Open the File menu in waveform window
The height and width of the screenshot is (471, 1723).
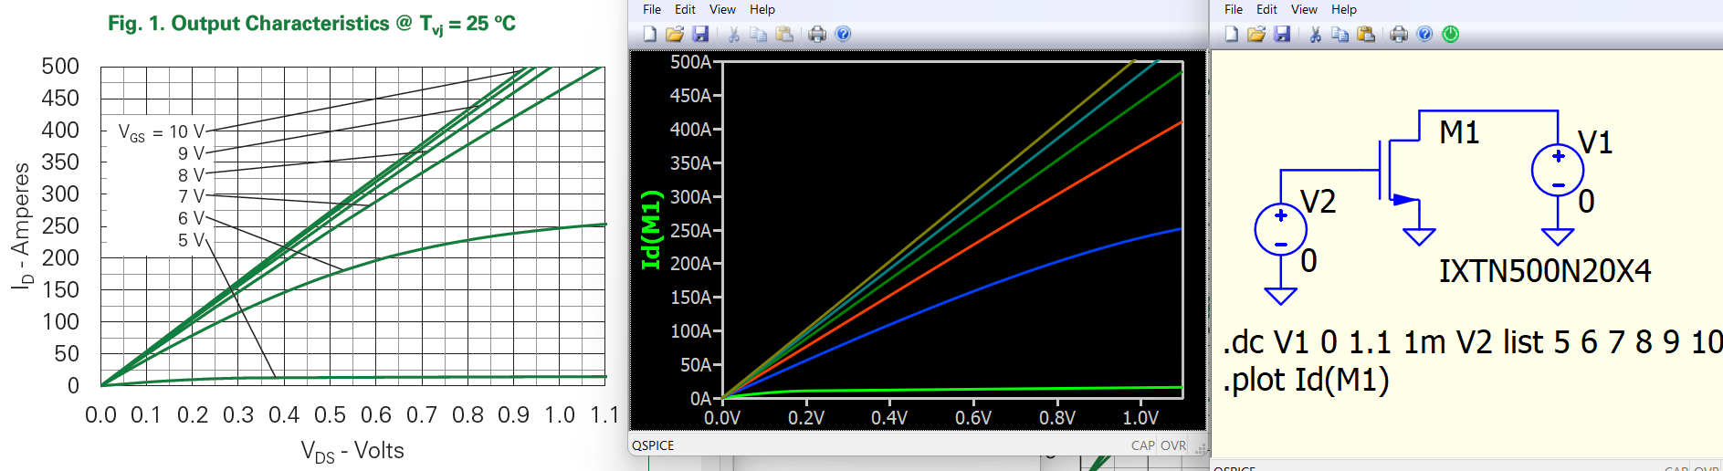pyautogui.click(x=652, y=9)
